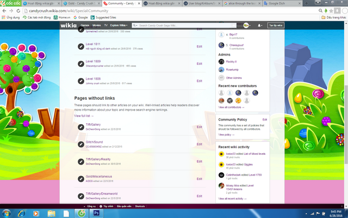Click the Tạo lập wikia button
The width and height of the screenshot is (348, 218).
276,26
